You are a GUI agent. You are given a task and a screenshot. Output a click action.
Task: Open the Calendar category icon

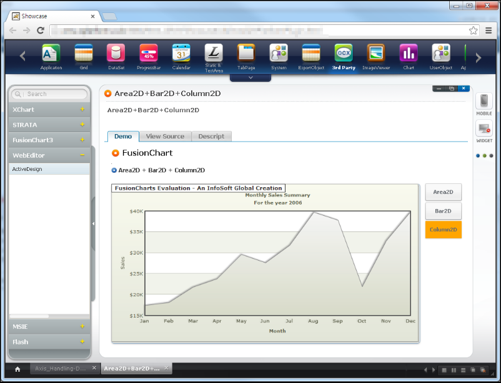(181, 54)
